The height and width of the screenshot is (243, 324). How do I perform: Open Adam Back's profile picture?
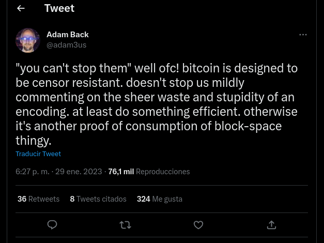point(28,40)
